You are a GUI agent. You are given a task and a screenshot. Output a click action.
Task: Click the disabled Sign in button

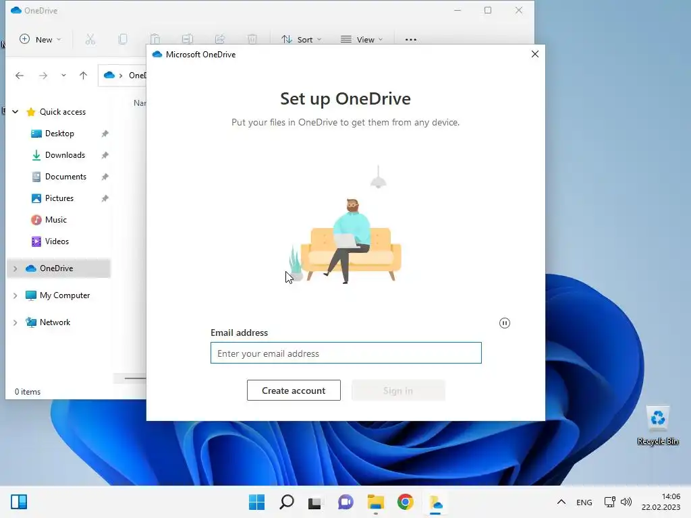pos(398,391)
